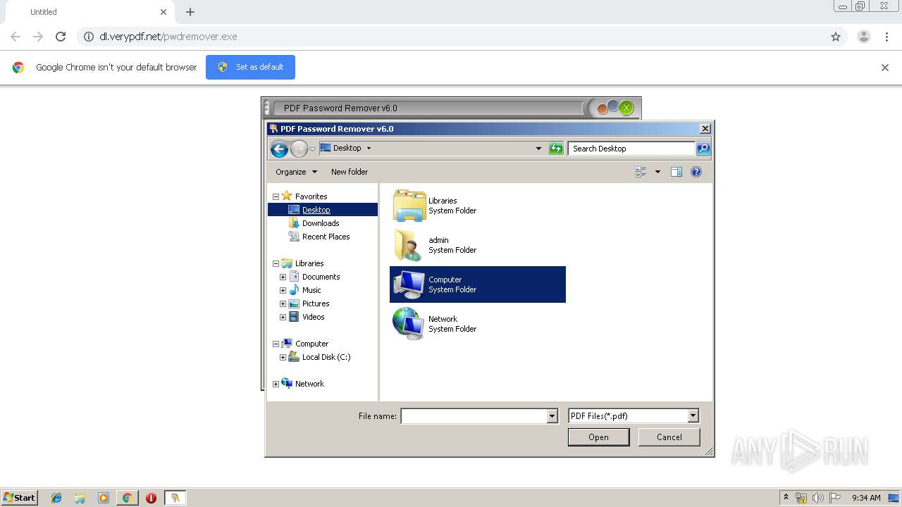This screenshot has width=902, height=507.
Task: Expand the Documents library node
Action: point(283,277)
